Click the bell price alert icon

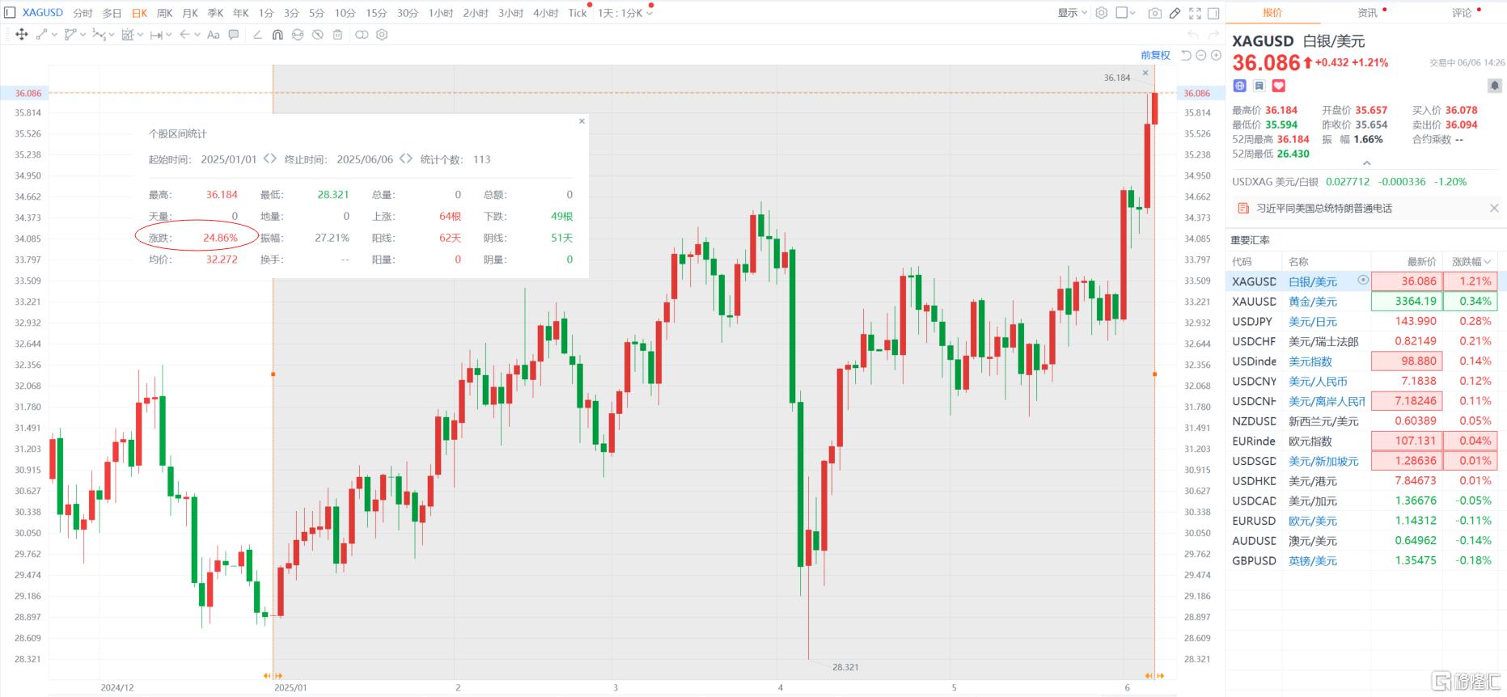pyautogui.click(x=1494, y=86)
